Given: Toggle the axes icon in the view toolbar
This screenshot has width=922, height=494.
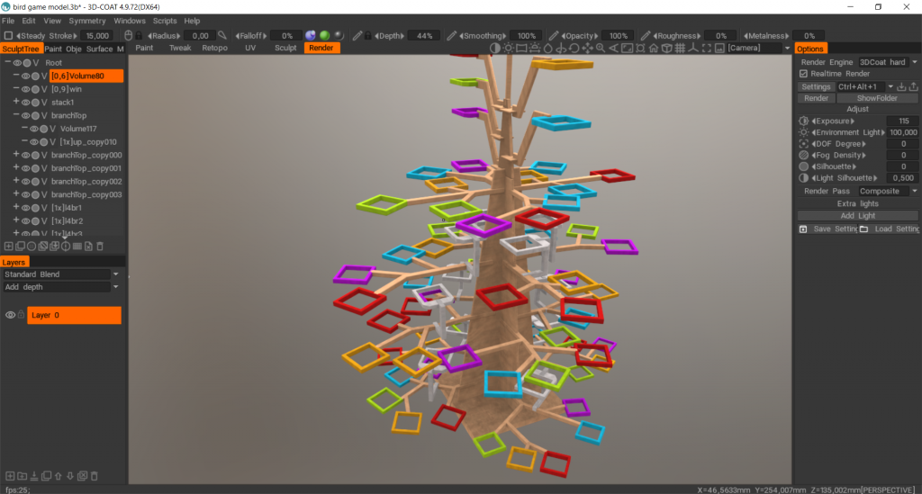Looking at the screenshot, I should point(693,49).
